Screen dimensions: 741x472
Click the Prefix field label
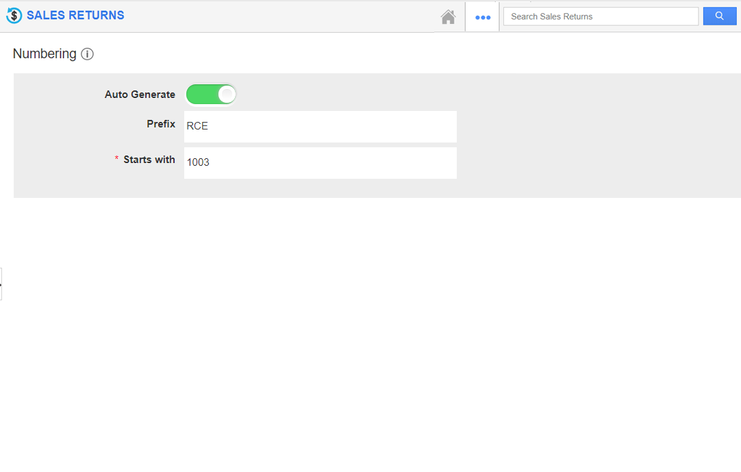point(161,124)
